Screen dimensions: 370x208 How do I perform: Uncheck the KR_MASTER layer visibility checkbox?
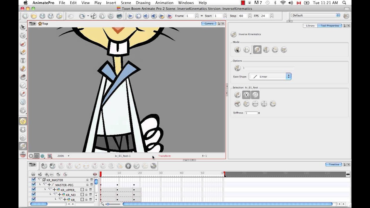34,180
